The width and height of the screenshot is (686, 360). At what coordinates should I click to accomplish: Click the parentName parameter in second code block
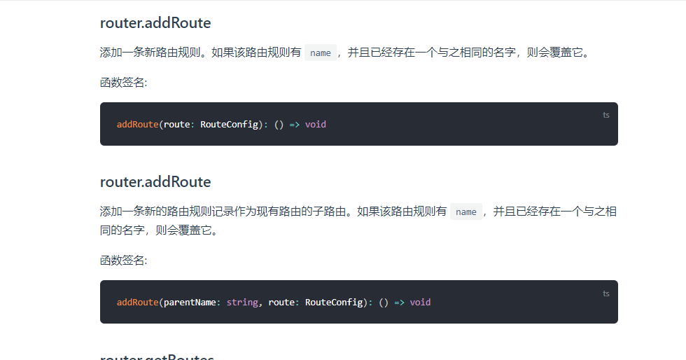click(x=190, y=302)
